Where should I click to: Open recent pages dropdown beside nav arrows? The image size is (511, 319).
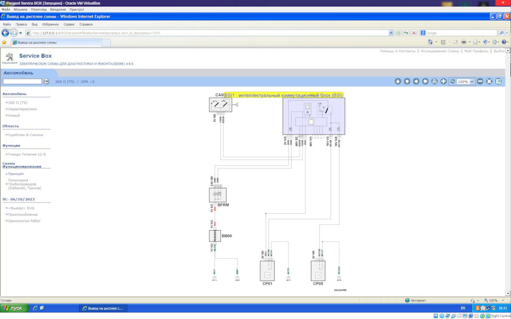pyautogui.click(x=21, y=33)
